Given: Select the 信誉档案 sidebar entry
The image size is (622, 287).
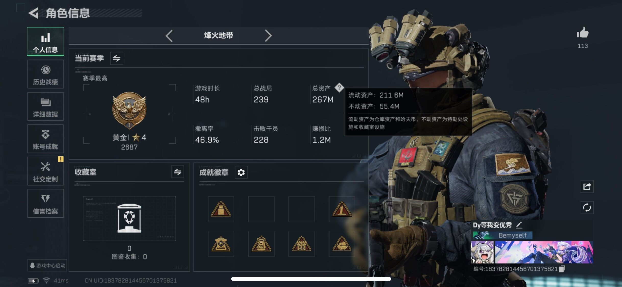Looking at the screenshot, I should coord(45,203).
